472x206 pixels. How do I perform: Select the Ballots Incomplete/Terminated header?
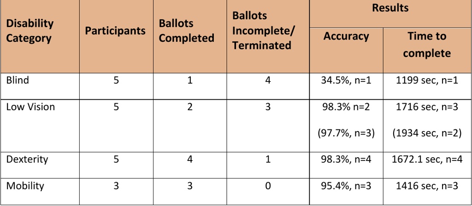coord(262,31)
